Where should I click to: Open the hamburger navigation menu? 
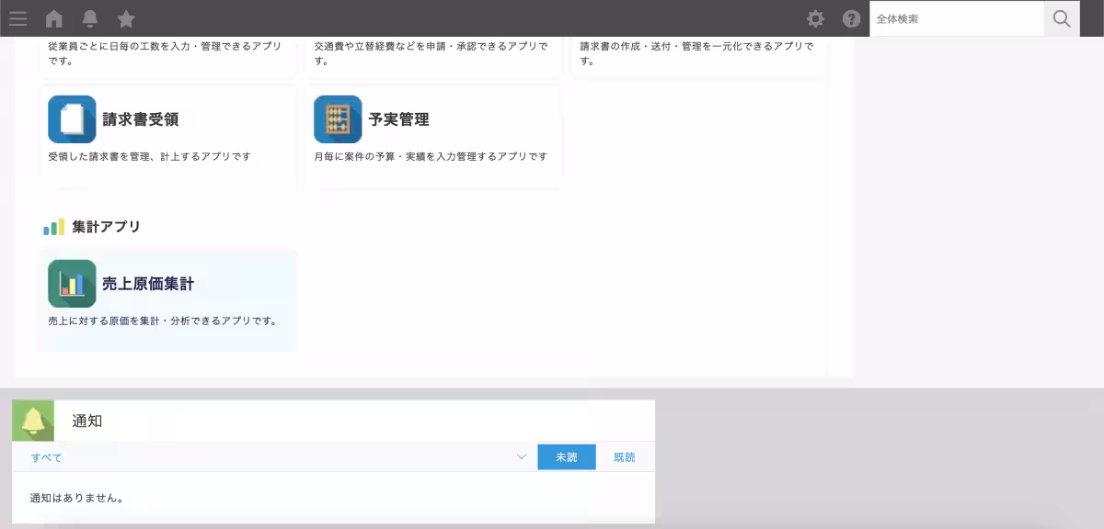pos(17,18)
